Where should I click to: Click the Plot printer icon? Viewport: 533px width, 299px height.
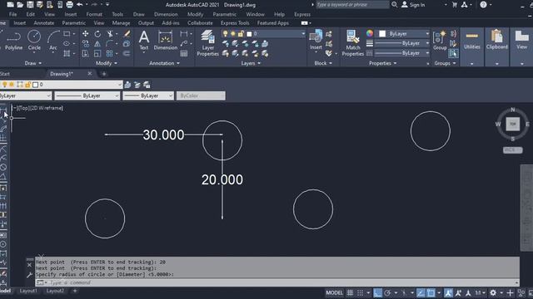[x=69, y=5]
